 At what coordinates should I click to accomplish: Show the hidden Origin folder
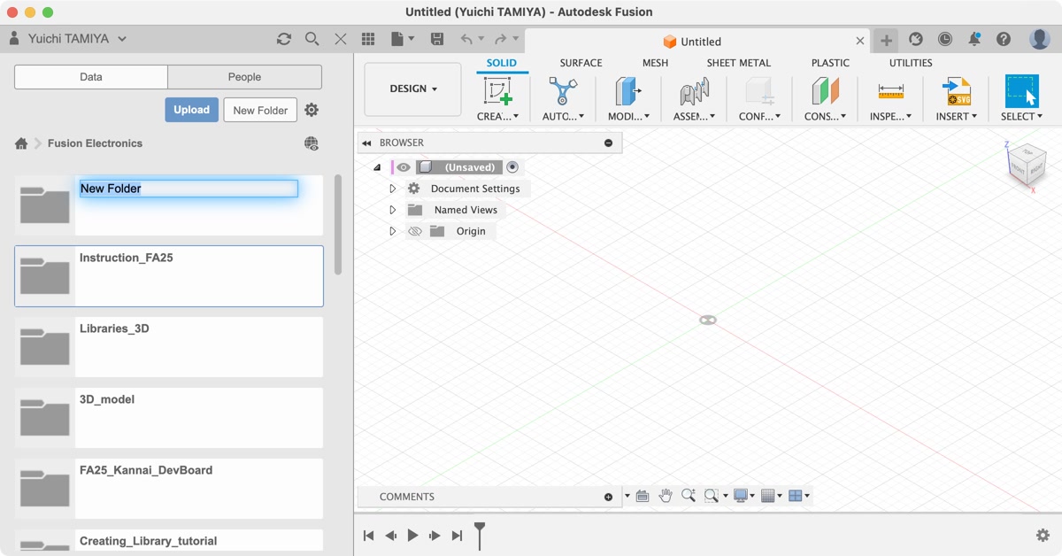(414, 231)
